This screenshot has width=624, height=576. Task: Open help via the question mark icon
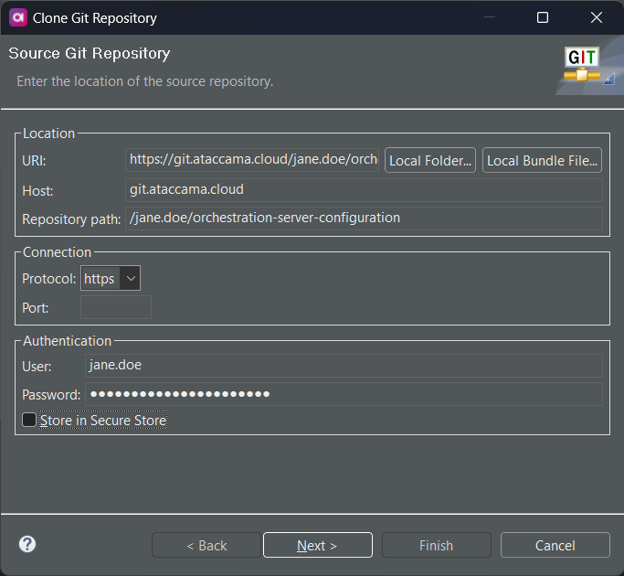click(27, 544)
